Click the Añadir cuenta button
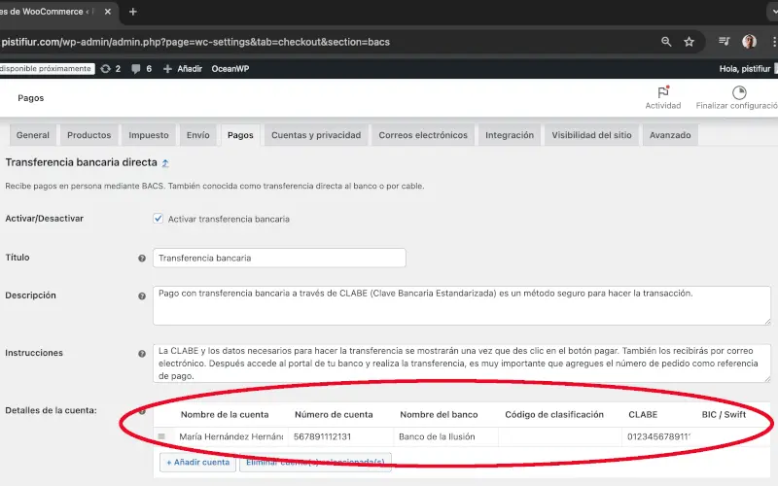This screenshot has height=486, width=778. pyautogui.click(x=197, y=463)
